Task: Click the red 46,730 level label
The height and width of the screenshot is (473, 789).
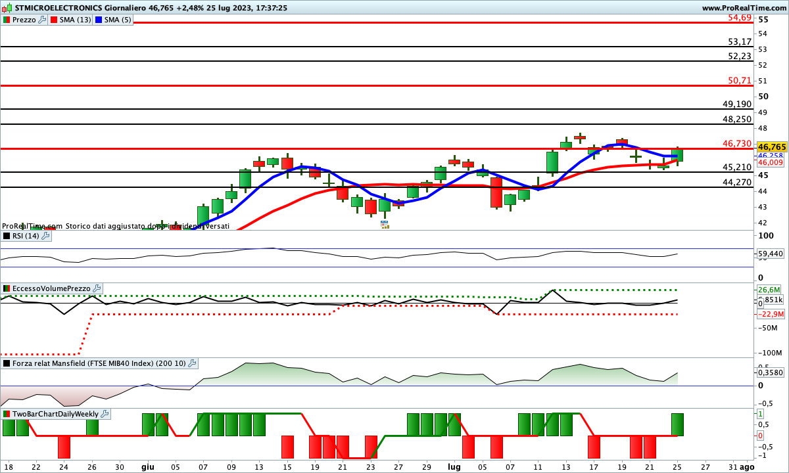Action: click(737, 143)
